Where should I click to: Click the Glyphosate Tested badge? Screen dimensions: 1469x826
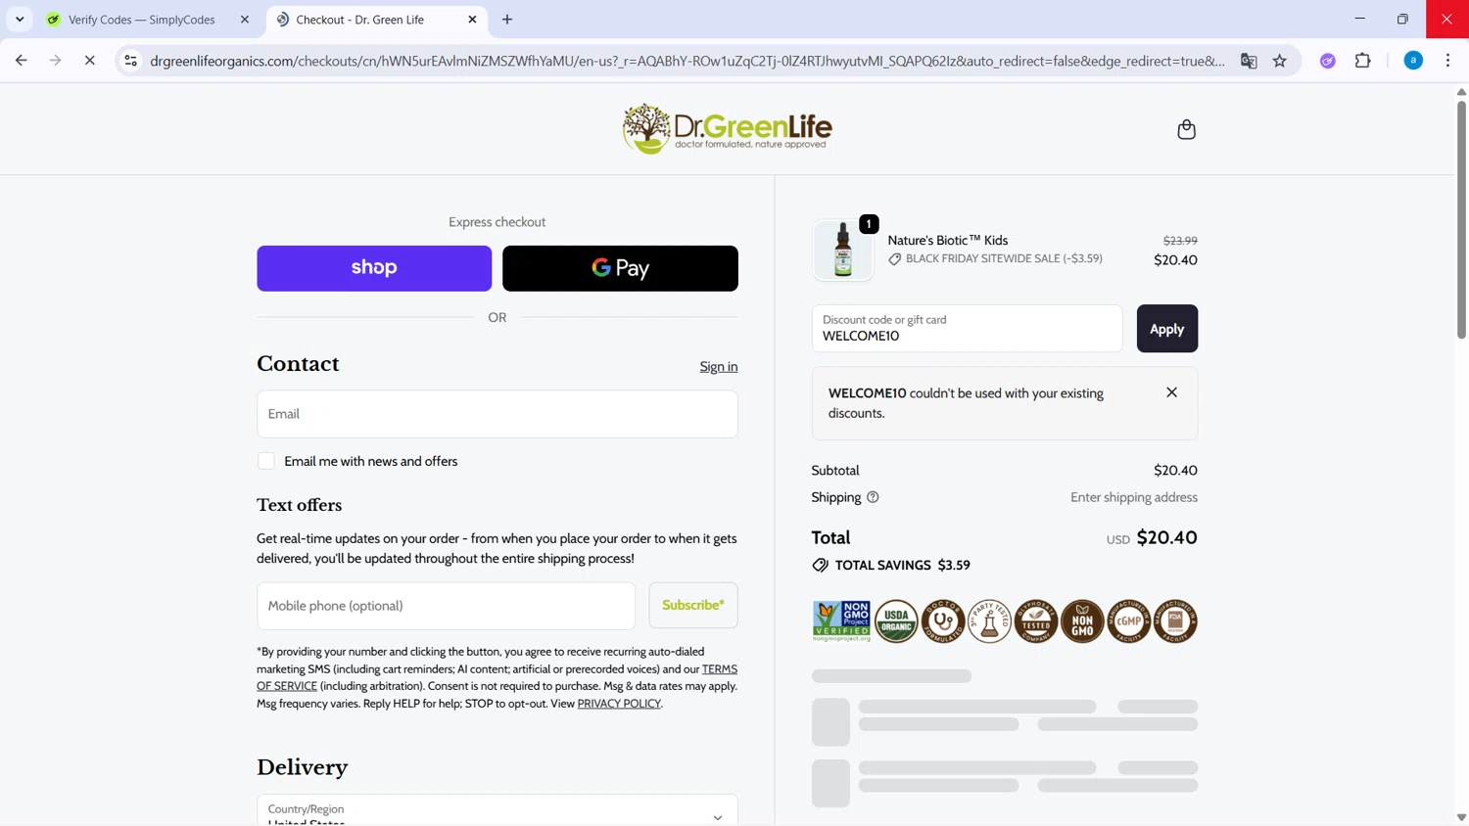1036,621
